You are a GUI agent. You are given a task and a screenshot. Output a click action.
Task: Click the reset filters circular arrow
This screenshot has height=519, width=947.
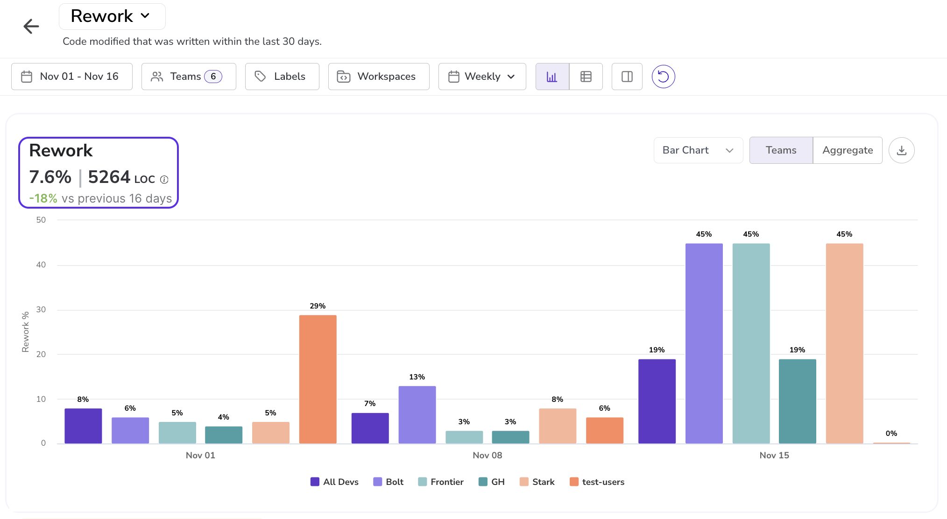(663, 77)
